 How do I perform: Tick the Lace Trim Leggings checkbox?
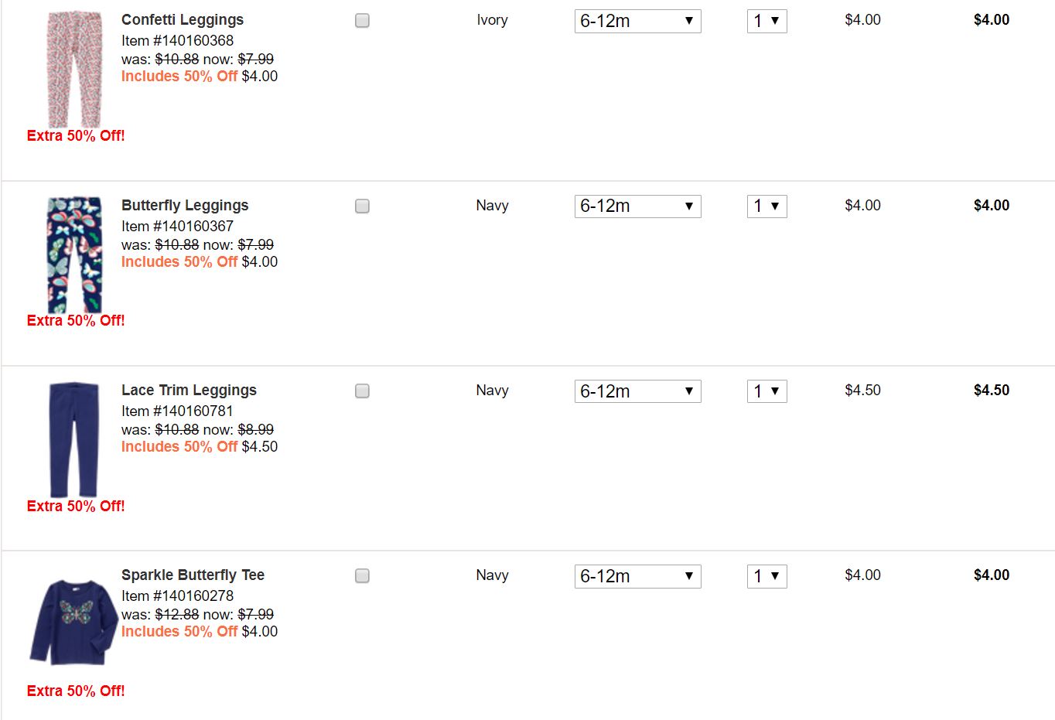(x=362, y=391)
